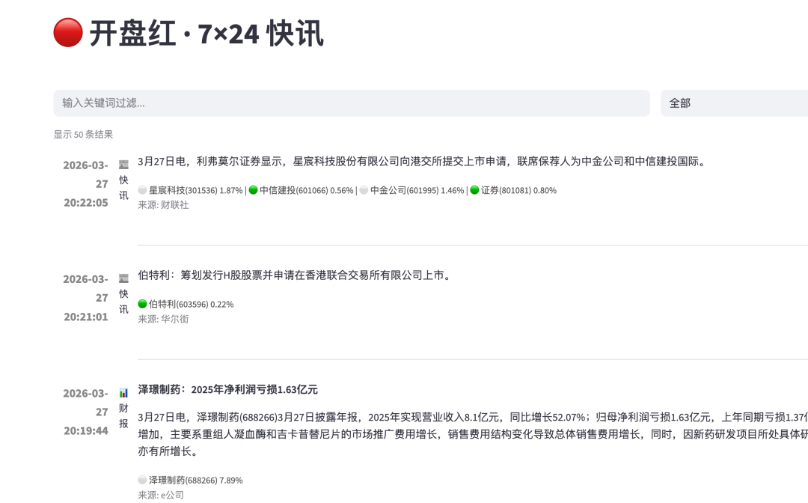Click the 来源: 财联社 source line
The width and height of the screenshot is (808, 503).
(x=163, y=205)
